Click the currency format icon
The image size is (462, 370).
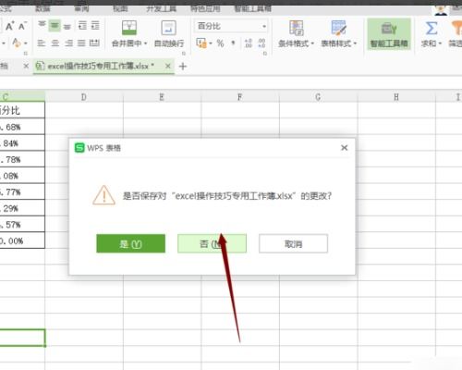(x=201, y=43)
